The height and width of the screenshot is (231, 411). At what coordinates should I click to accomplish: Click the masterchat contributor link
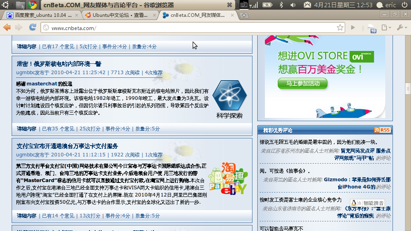click(42, 84)
